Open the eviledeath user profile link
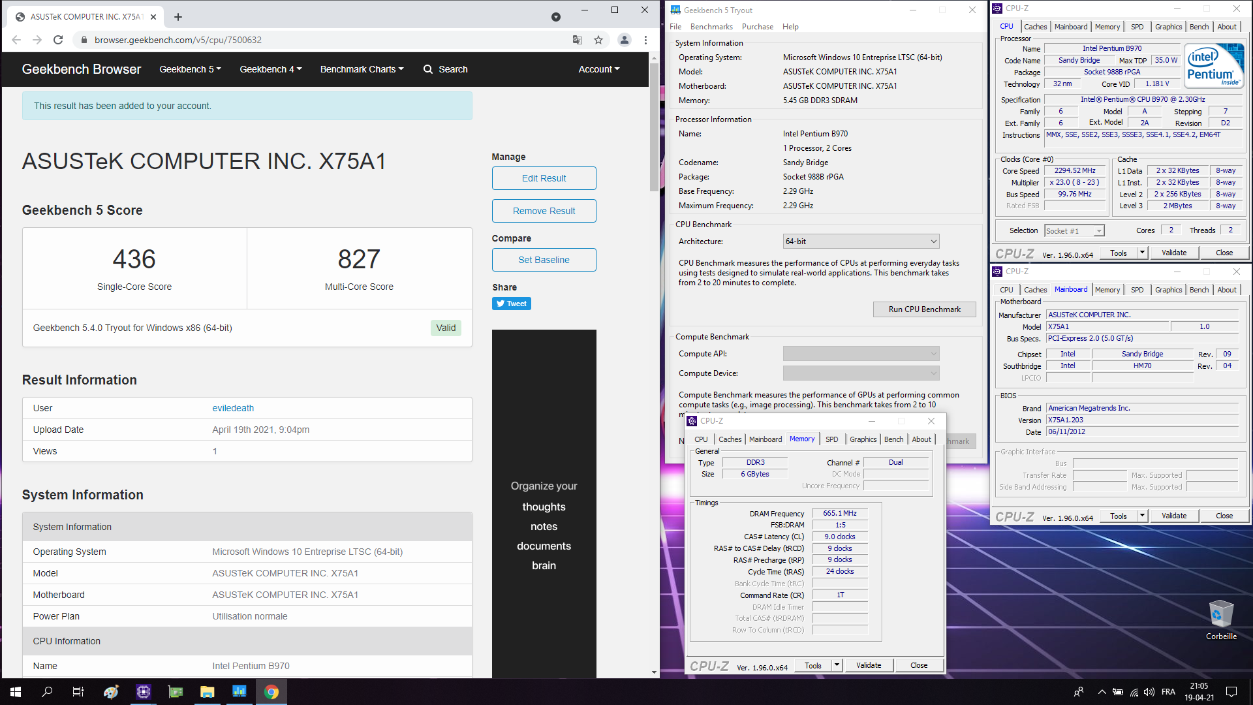Viewport: 1253px width, 705px height. tap(233, 408)
